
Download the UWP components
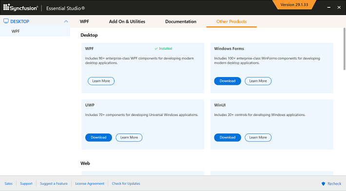tap(98, 137)
